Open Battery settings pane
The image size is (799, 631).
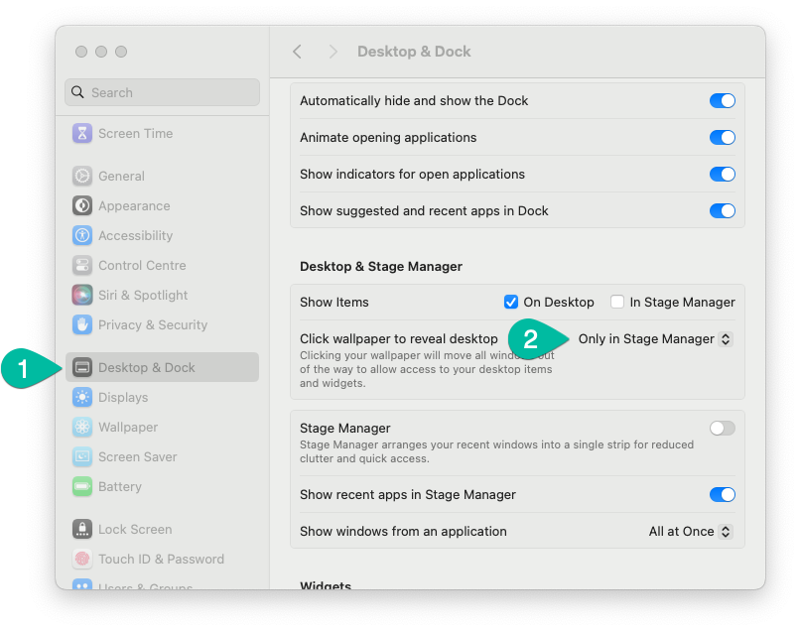tap(163, 486)
